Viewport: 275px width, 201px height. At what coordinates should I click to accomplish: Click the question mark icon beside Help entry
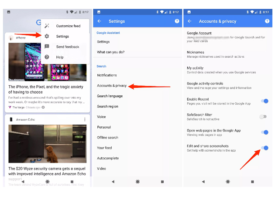coord(47,57)
